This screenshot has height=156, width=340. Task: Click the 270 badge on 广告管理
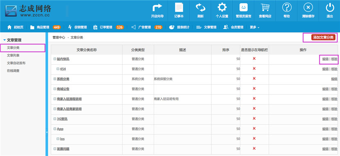click(158, 27)
